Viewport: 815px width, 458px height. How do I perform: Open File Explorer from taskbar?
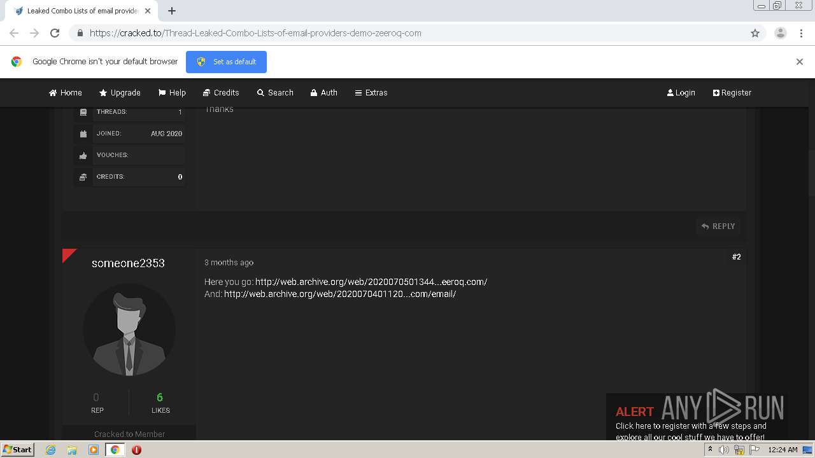[72, 450]
